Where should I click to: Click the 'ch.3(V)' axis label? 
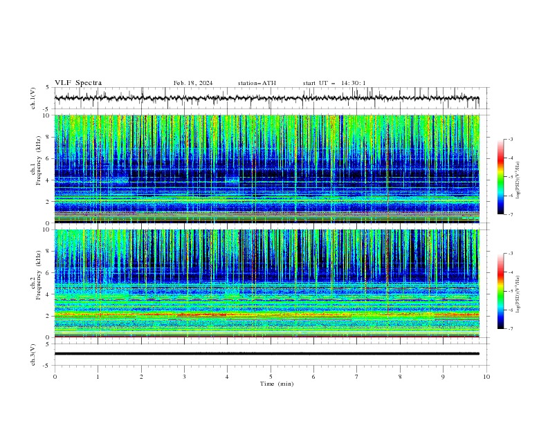[x=33, y=355]
